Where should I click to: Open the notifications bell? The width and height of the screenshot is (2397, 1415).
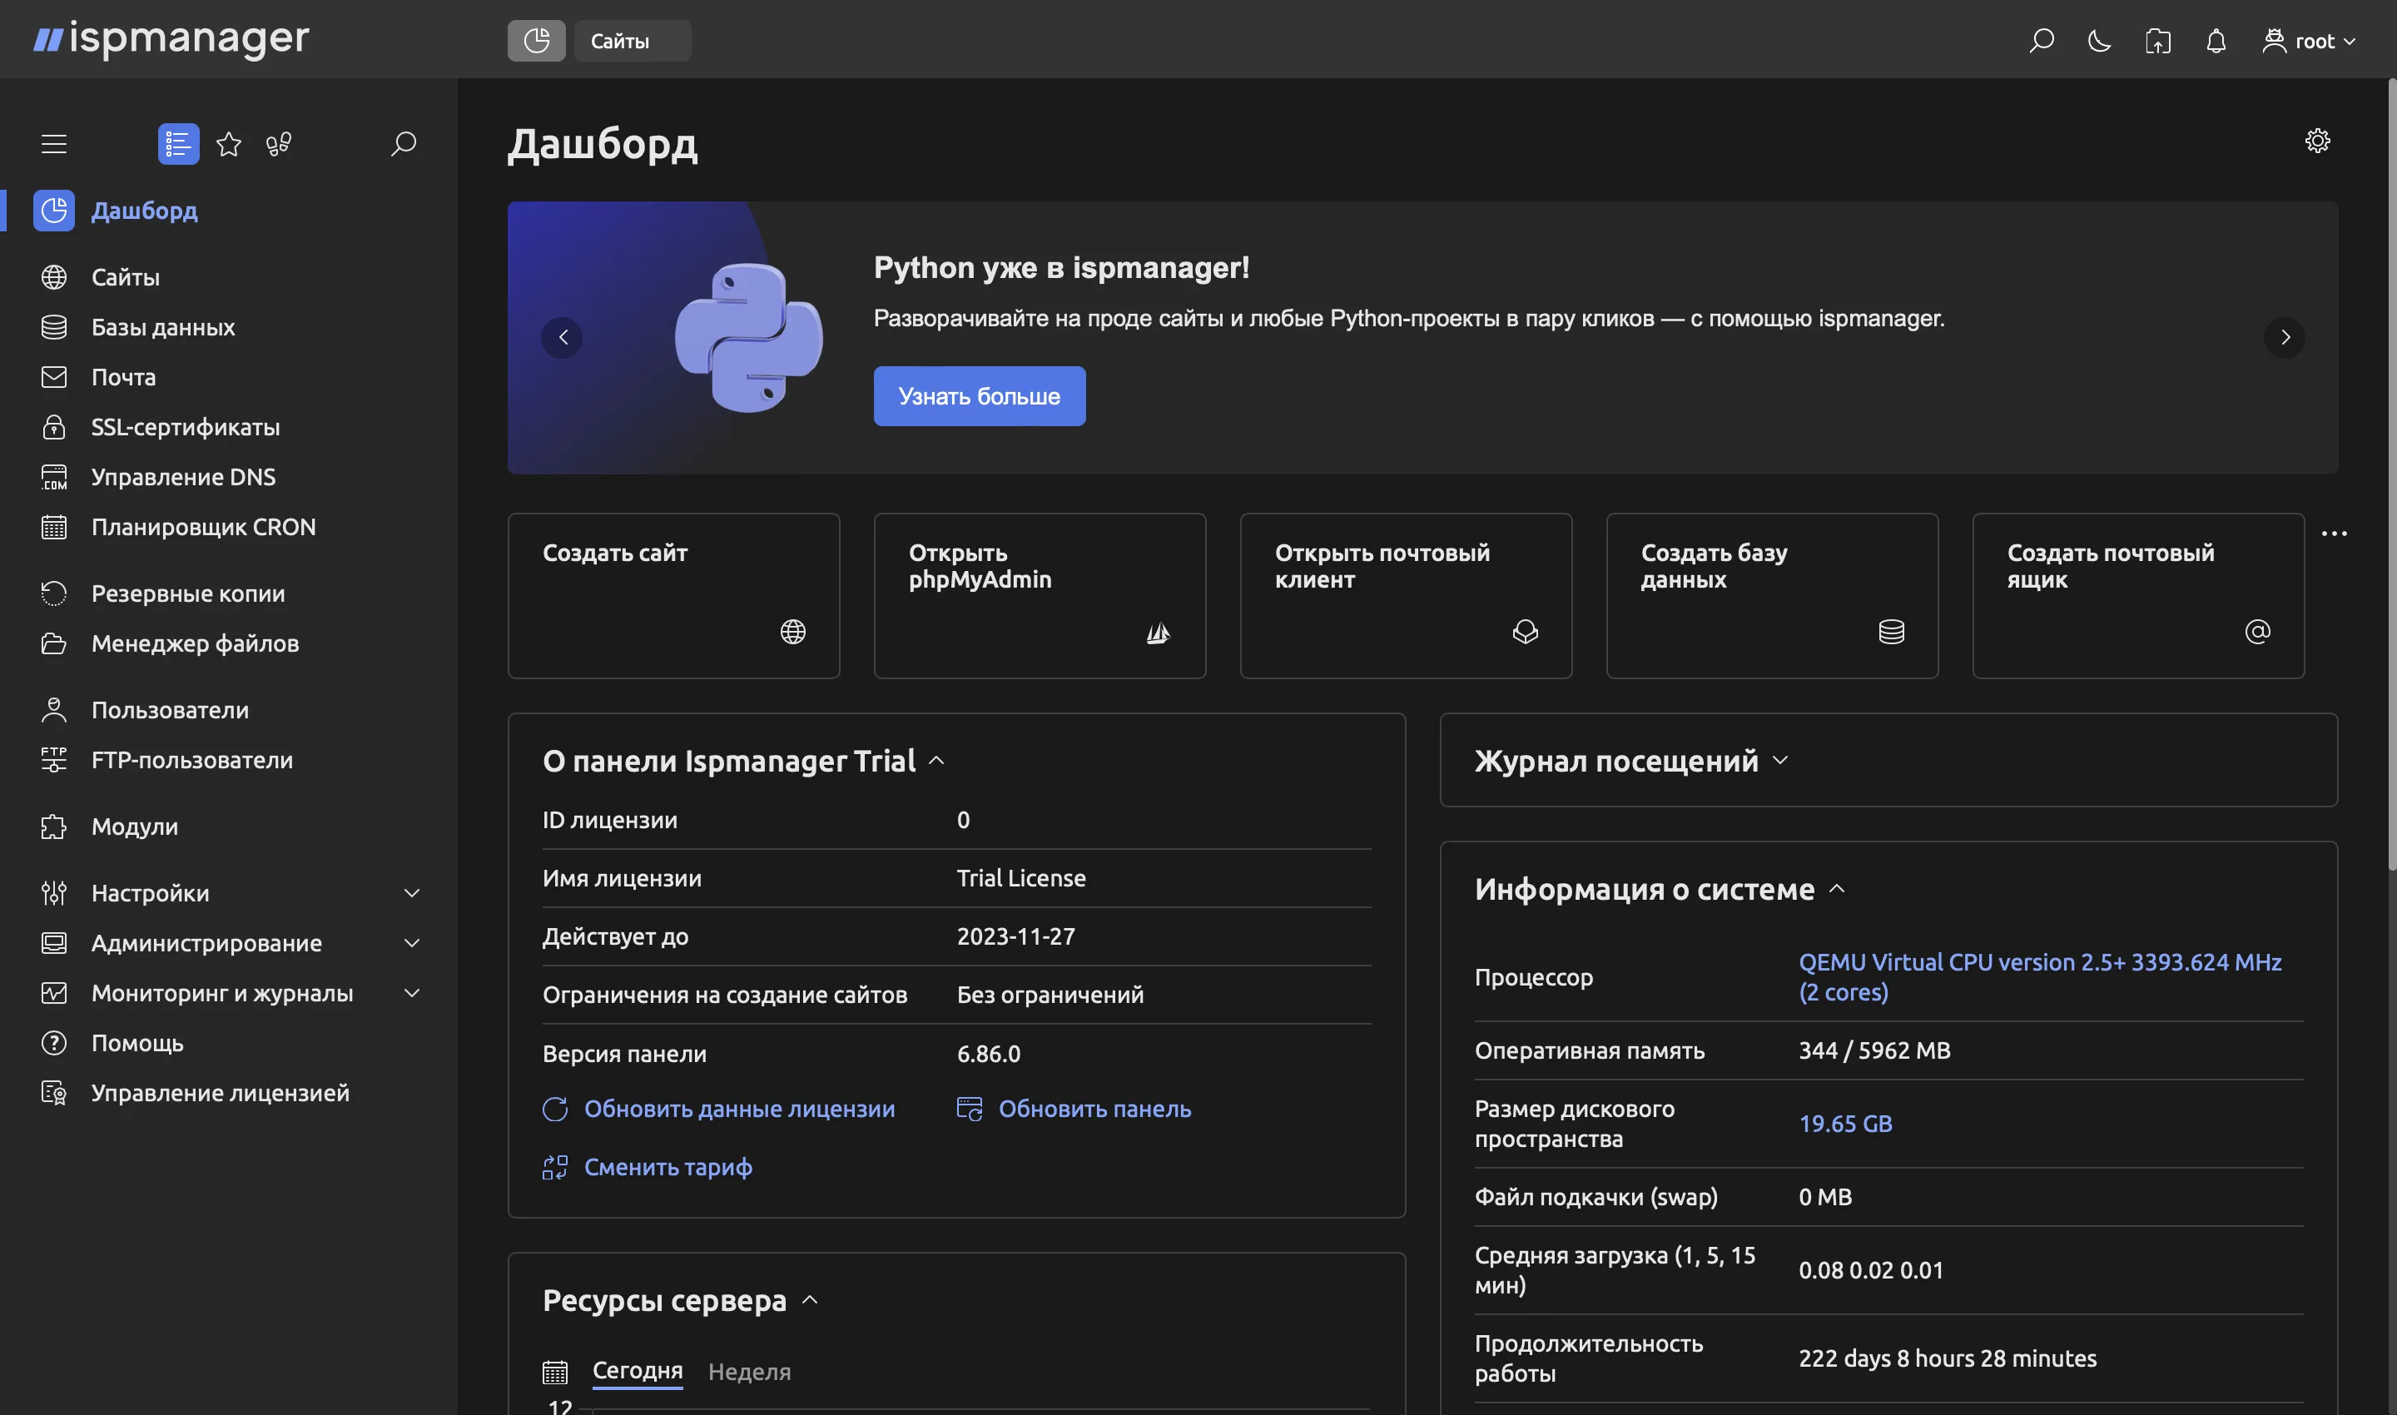2215,41
